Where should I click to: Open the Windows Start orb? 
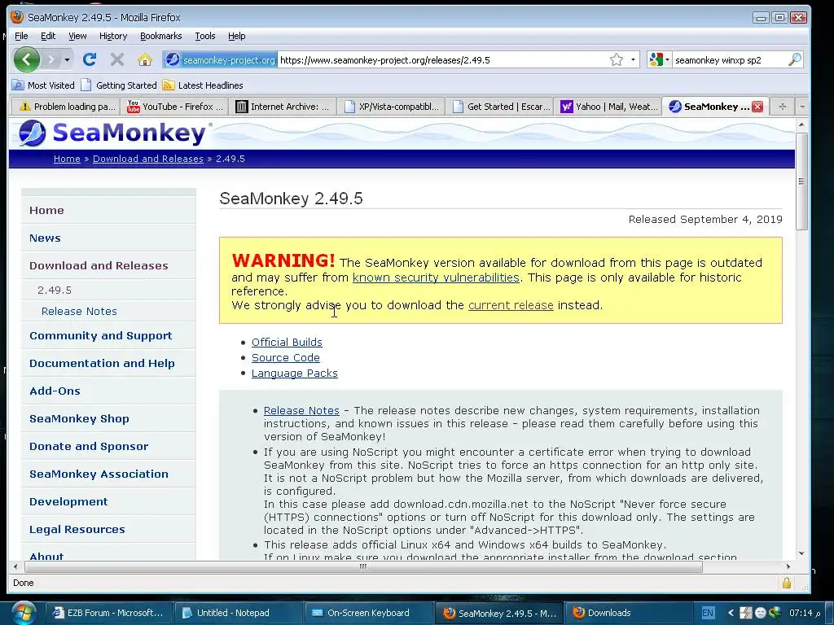pyautogui.click(x=24, y=612)
